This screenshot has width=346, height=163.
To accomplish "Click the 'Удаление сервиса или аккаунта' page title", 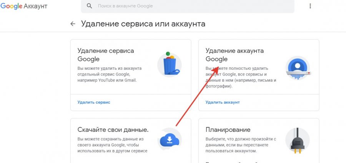I will coord(143,24).
